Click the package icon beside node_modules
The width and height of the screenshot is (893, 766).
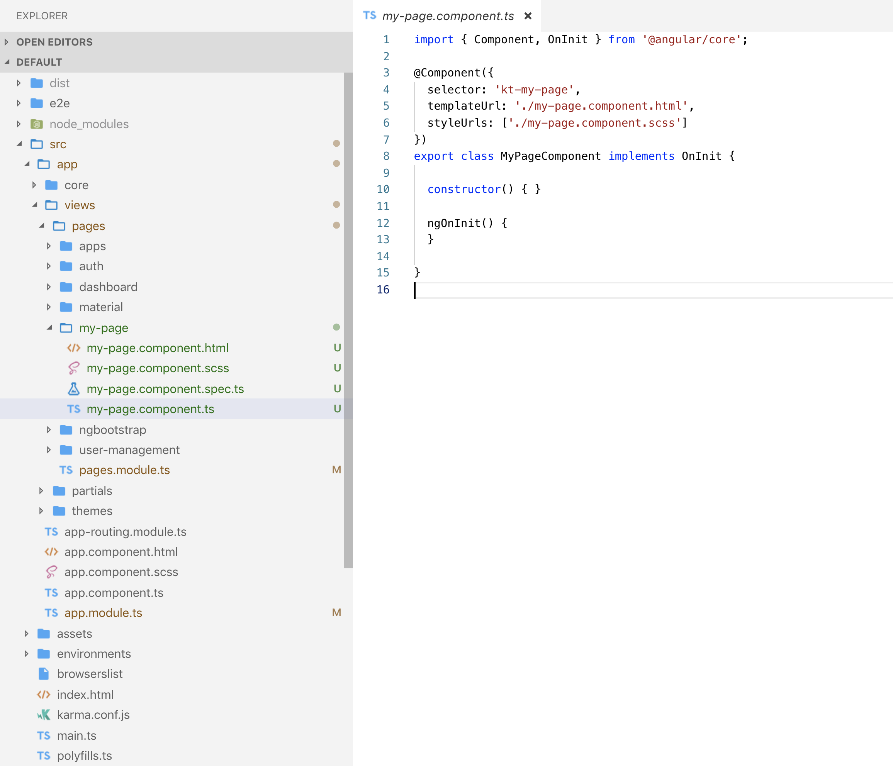pyautogui.click(x=37, y=124)
